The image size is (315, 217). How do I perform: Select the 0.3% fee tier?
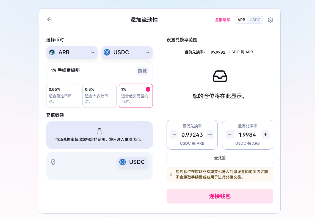(x=99, y=95)
